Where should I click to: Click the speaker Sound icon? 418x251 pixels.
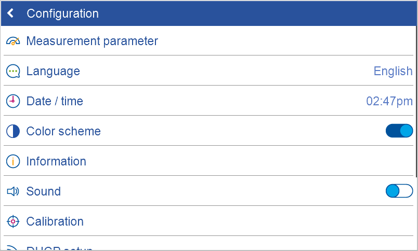[13, 191]
